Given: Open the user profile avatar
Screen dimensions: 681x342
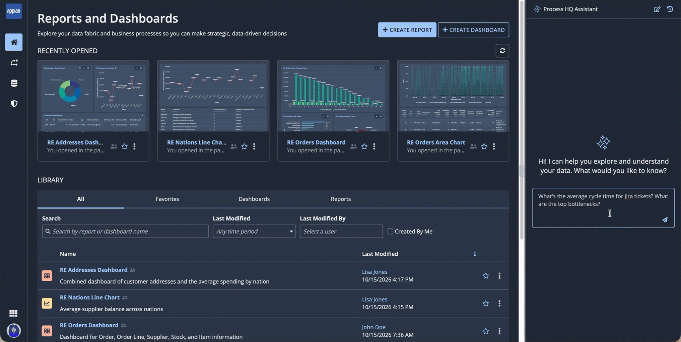Looking at the screenshot, I should [x=14, y=331].
